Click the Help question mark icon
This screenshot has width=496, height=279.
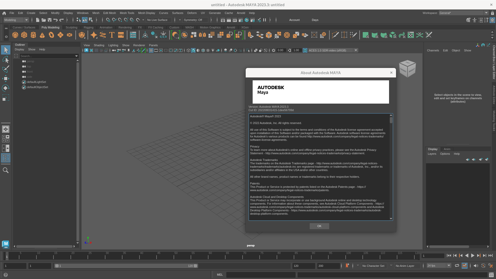pyautogui.click(x=6, y=275)
